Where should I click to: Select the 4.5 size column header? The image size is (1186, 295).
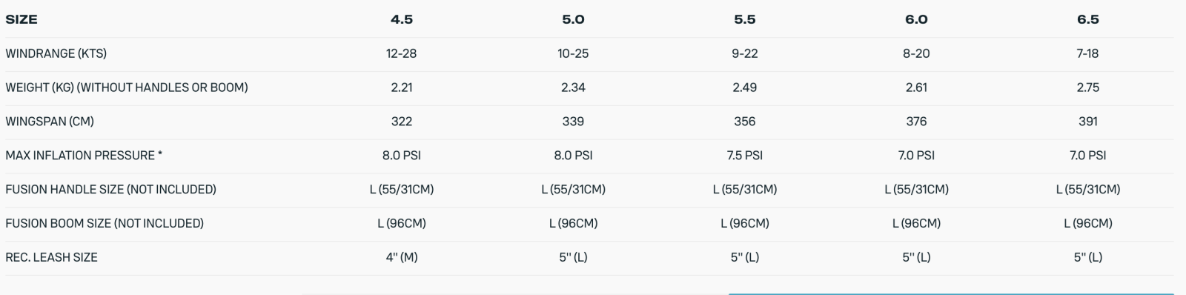[402, 19]
